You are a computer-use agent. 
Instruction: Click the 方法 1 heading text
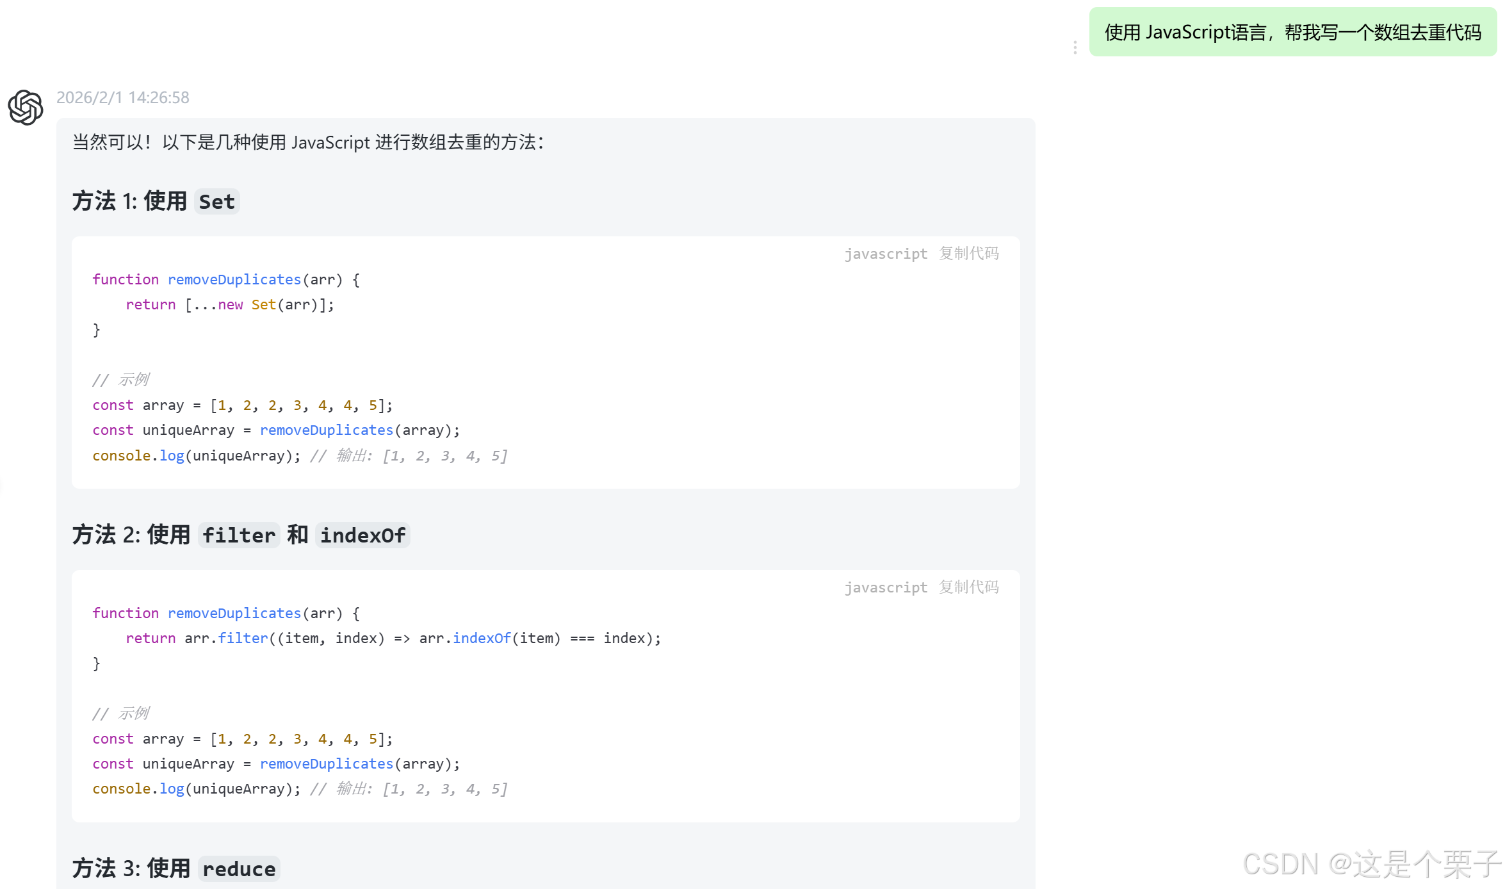pyautogui.click(x=104, y=201)
